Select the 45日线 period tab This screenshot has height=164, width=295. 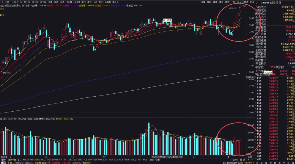pos(76,2)
